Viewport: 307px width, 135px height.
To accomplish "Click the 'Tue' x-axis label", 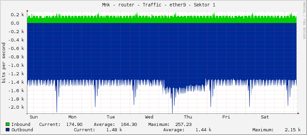I will 111,117.
